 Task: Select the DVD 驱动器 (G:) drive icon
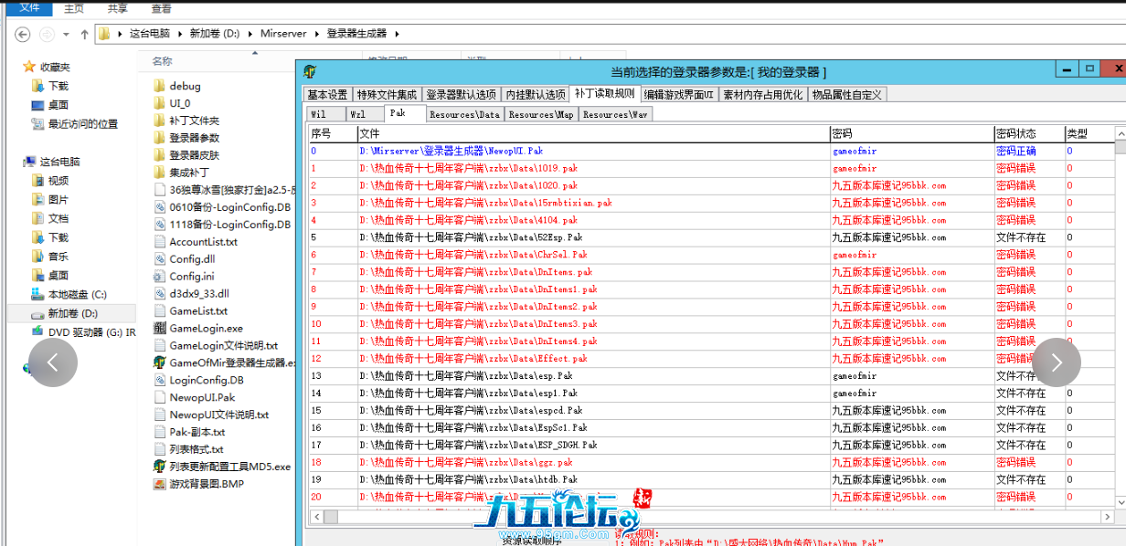[37, 331]
